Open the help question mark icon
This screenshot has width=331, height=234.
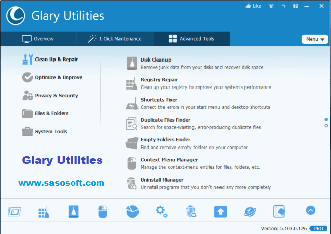pyautogui.click(x=295, y=6)
